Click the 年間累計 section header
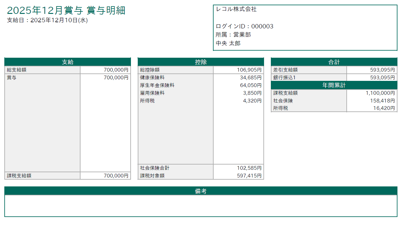The width and height of the screenshot is (412, 225). pos(334,85)
